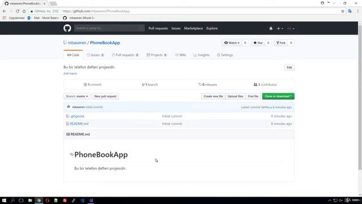Click the 'Find file' button
362x204 pixels.
point(253,96)
